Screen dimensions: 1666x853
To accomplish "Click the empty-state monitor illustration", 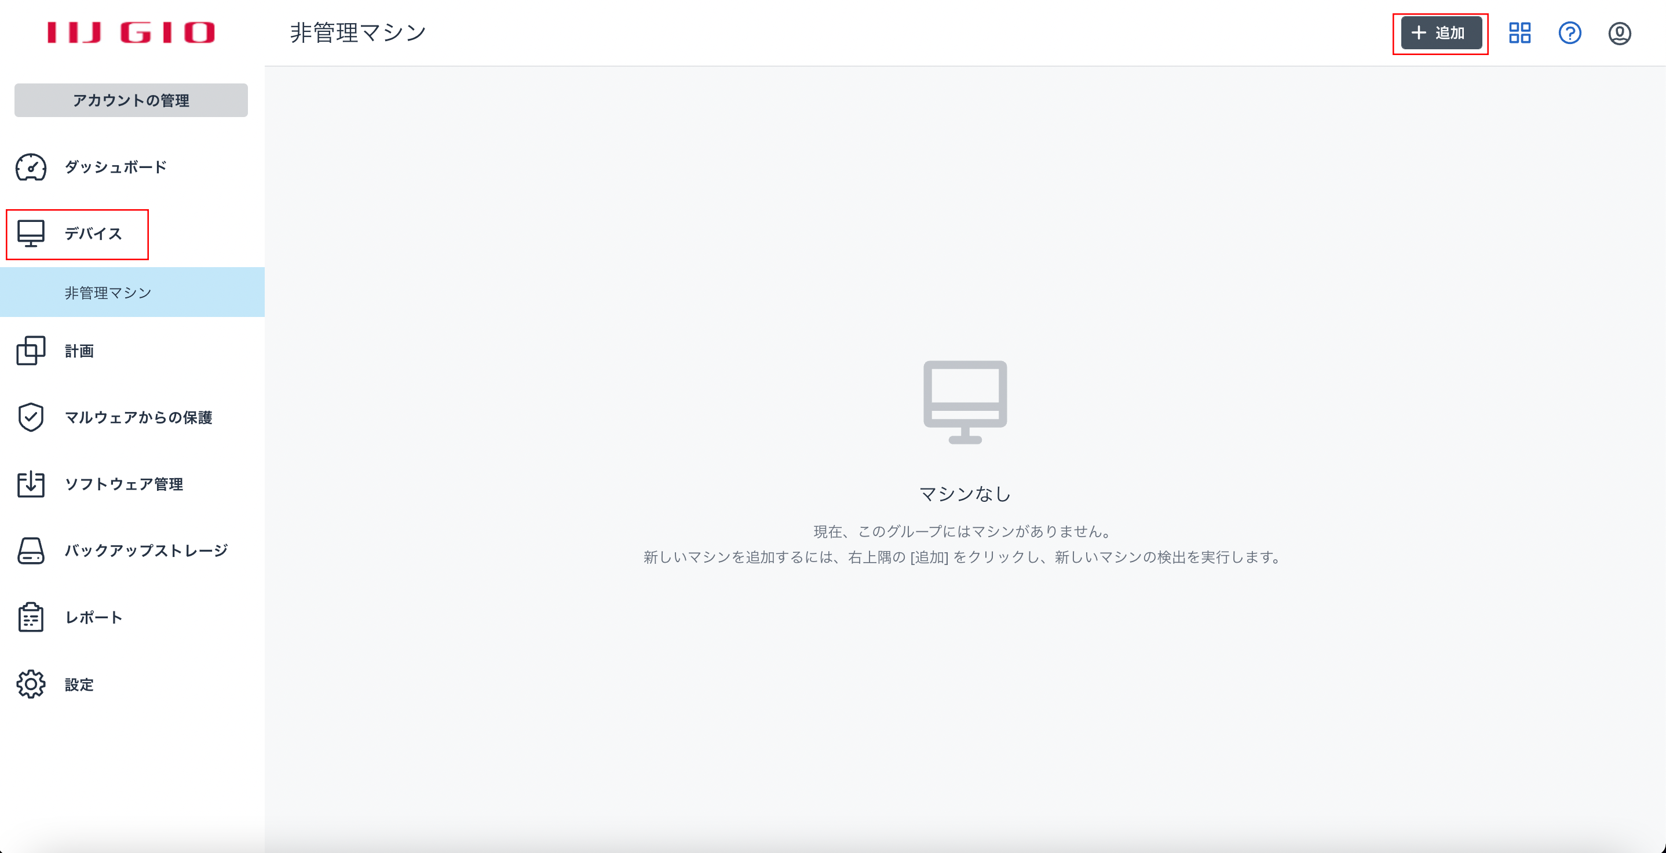I will [x=965, y=402].
